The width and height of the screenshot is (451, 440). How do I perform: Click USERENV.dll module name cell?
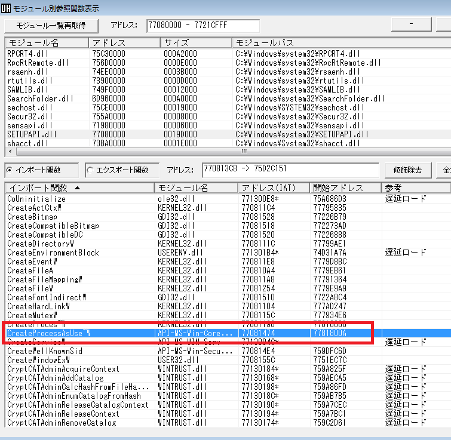[x=180, y=253]
